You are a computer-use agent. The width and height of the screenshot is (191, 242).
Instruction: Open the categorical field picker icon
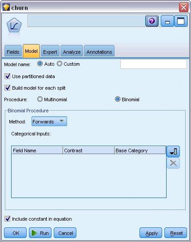click(173, 151)
